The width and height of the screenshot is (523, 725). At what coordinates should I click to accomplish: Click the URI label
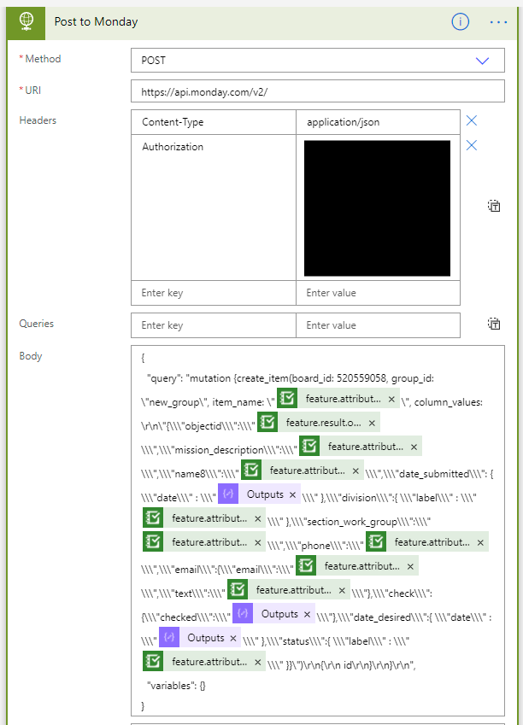32,91
